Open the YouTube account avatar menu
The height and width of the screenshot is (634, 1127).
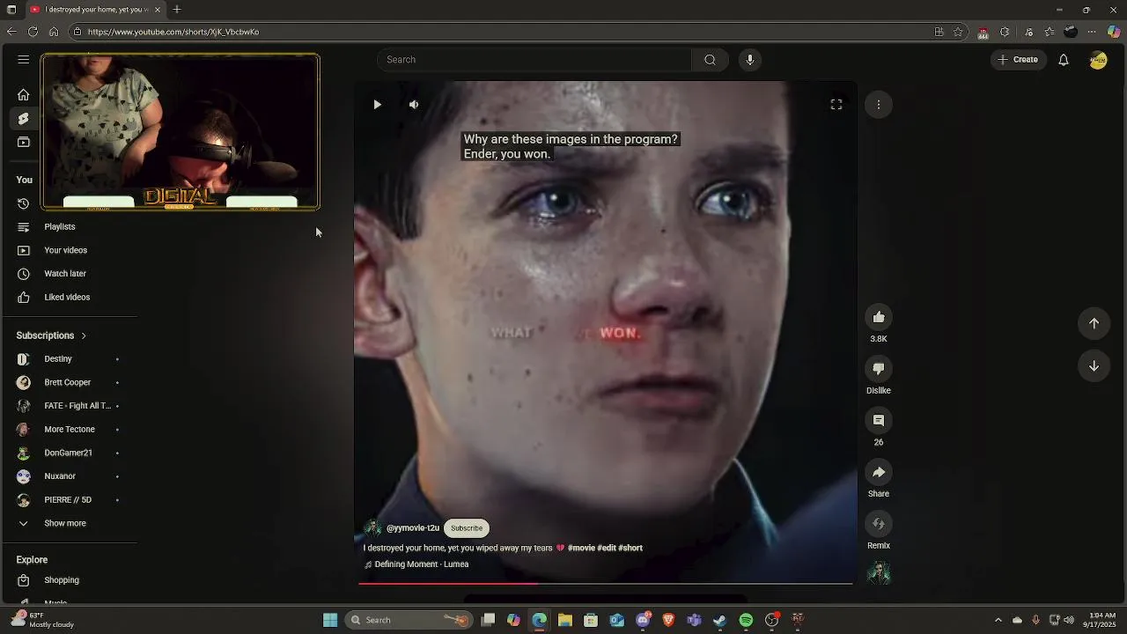pos(1098,60)
